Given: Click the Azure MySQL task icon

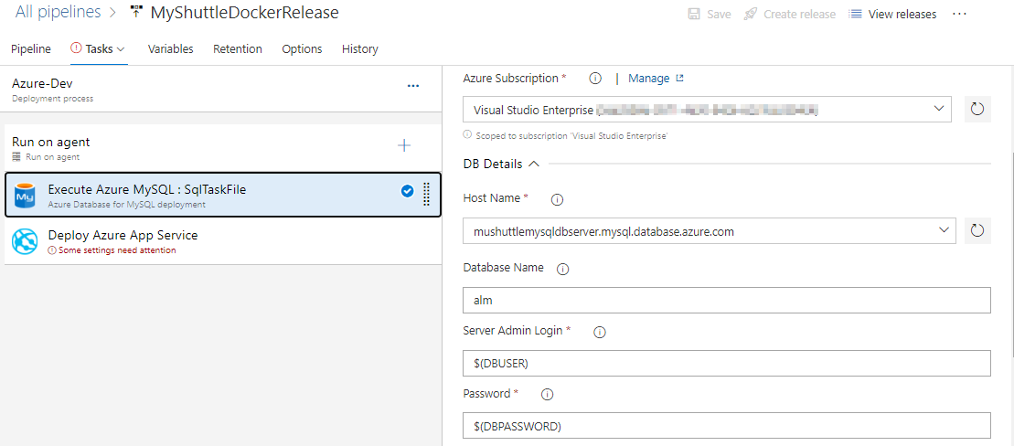Looking at the screenshot, I should tap(26, 195).
